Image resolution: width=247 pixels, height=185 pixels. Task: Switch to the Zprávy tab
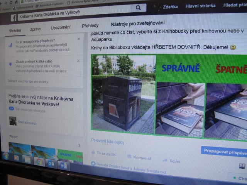[36, 29]
